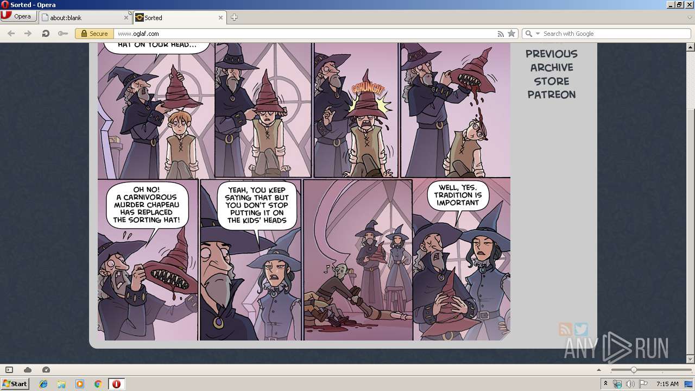Subscribe via the address bar RSS icon
This screenshot has width=695, height=391.
pyautogui.click(x=501, y=34)
